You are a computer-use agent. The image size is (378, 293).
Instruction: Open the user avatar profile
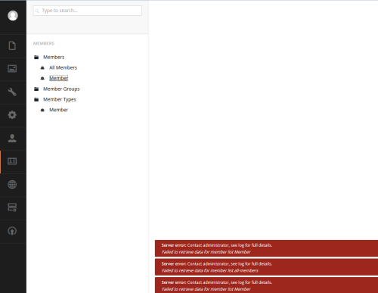[13, 16]
